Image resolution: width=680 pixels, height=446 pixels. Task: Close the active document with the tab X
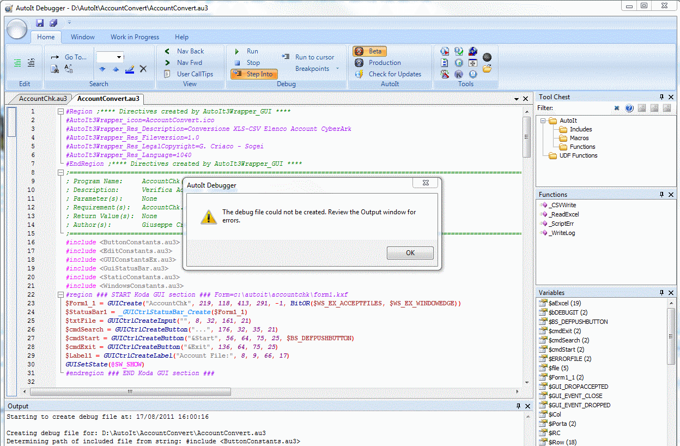(x=526, y=99)
